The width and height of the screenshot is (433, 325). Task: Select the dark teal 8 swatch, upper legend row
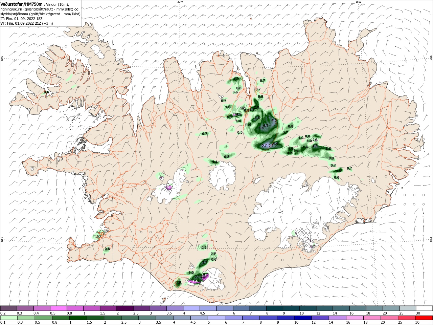pos(274,308)
